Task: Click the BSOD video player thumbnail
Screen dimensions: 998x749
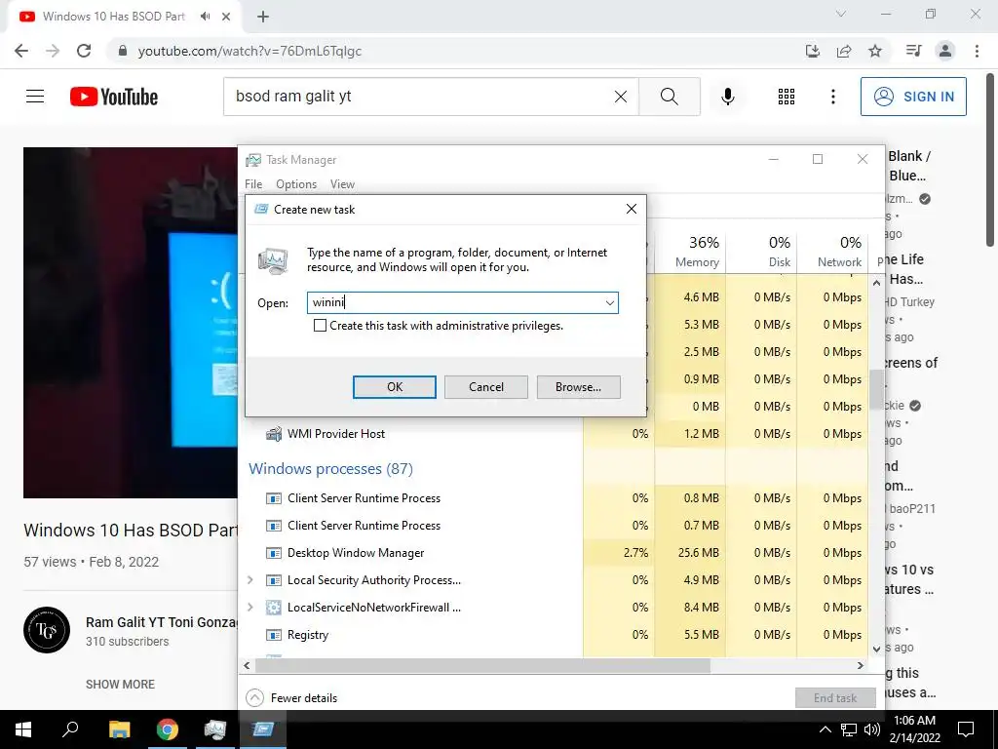Action: [x=131, y=323]
